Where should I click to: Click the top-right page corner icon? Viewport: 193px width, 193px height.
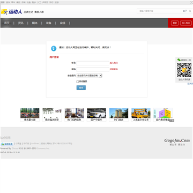[x=191, y=2]
